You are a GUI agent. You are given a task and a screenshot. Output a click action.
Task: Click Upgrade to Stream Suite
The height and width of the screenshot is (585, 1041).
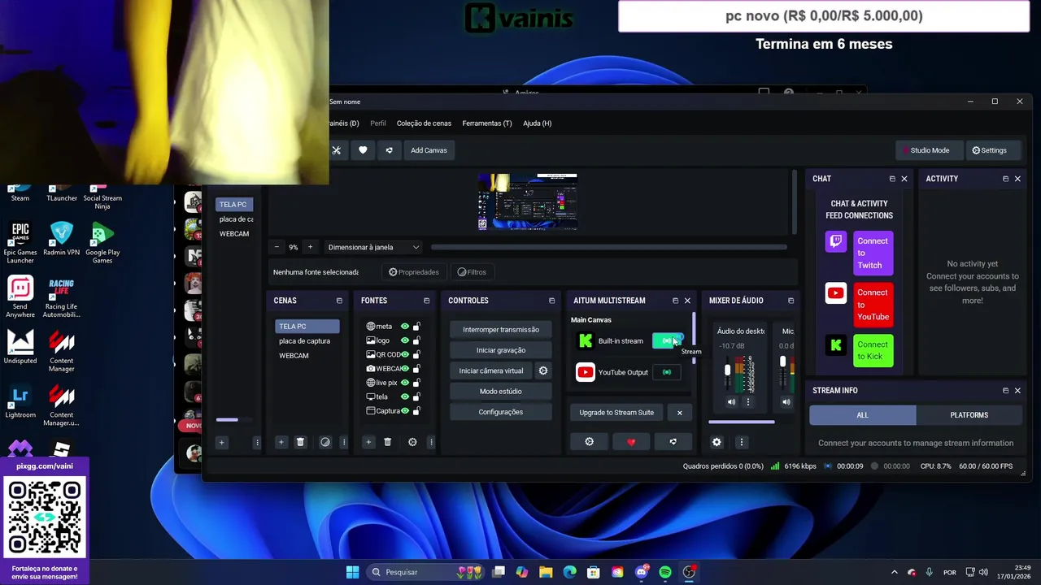click(x=616, y=413)
